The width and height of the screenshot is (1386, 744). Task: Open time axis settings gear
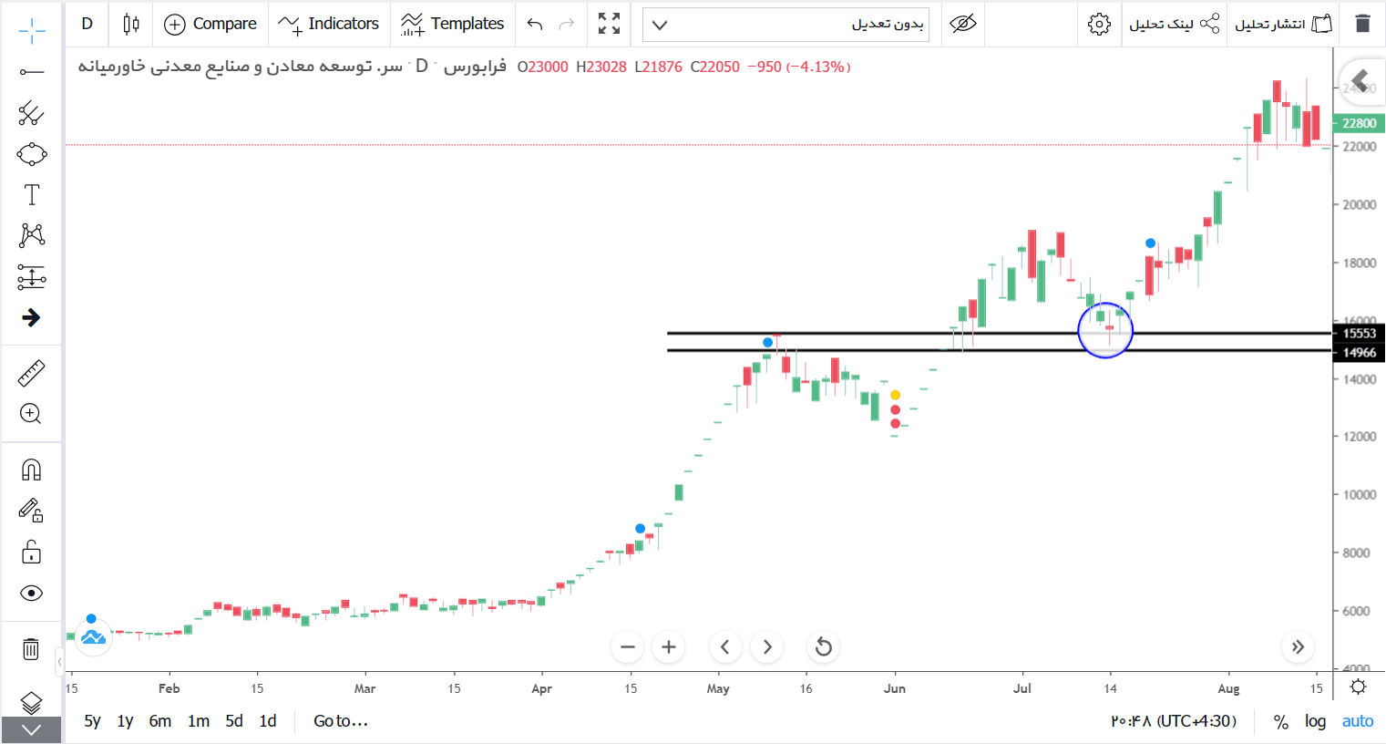1358,687
